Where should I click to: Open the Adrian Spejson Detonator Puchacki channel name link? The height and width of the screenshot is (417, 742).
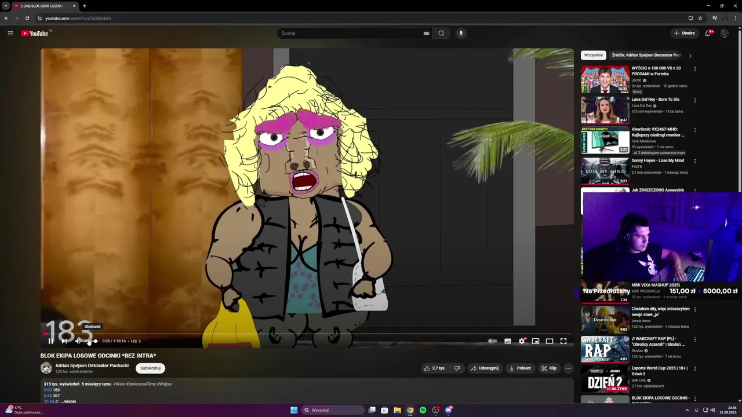click(92, 365)
